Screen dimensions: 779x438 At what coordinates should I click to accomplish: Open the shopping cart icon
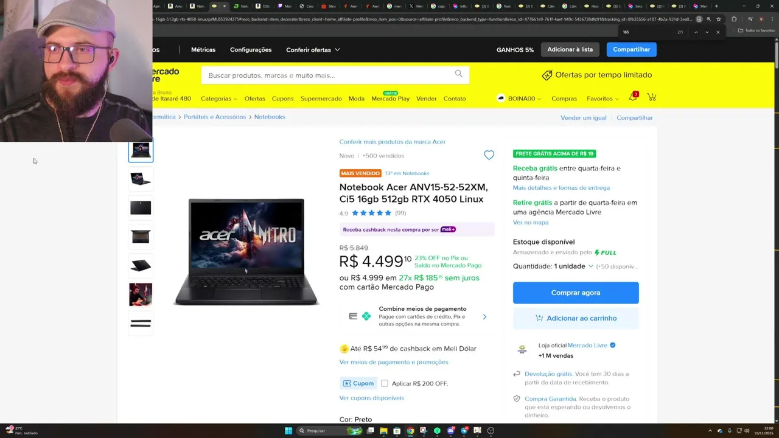651,97
